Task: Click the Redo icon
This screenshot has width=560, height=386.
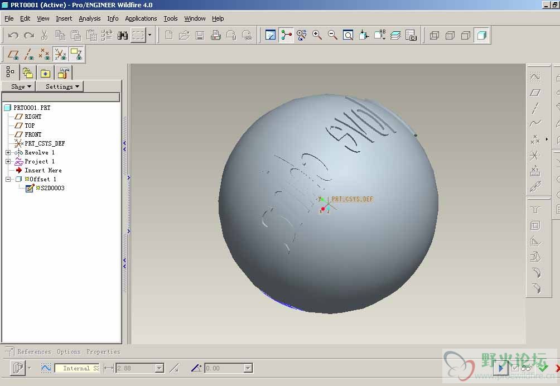Action: pyautogui.click(x=30, y=35)
